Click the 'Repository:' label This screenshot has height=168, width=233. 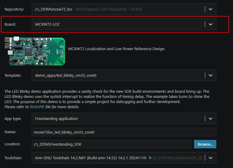tap(14, 9)
